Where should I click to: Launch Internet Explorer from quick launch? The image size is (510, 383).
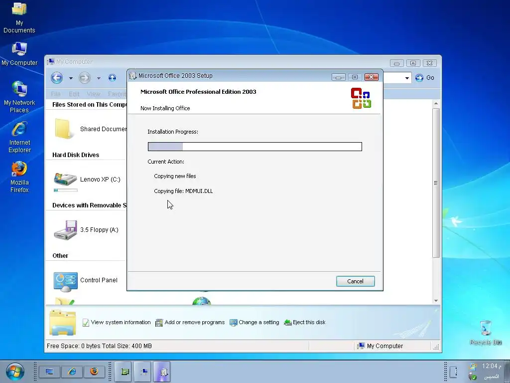[x=72, y=372]
